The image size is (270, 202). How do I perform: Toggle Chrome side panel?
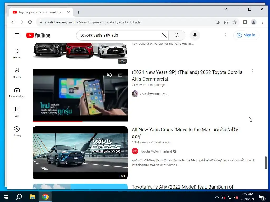point(245,22)
